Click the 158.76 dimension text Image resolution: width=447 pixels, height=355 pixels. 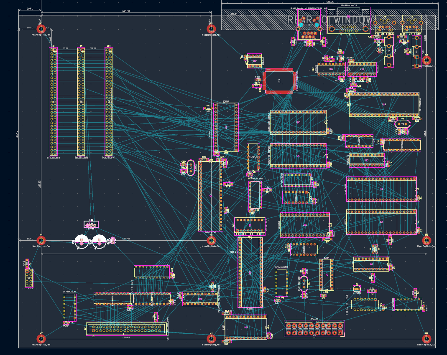[330, 2]
